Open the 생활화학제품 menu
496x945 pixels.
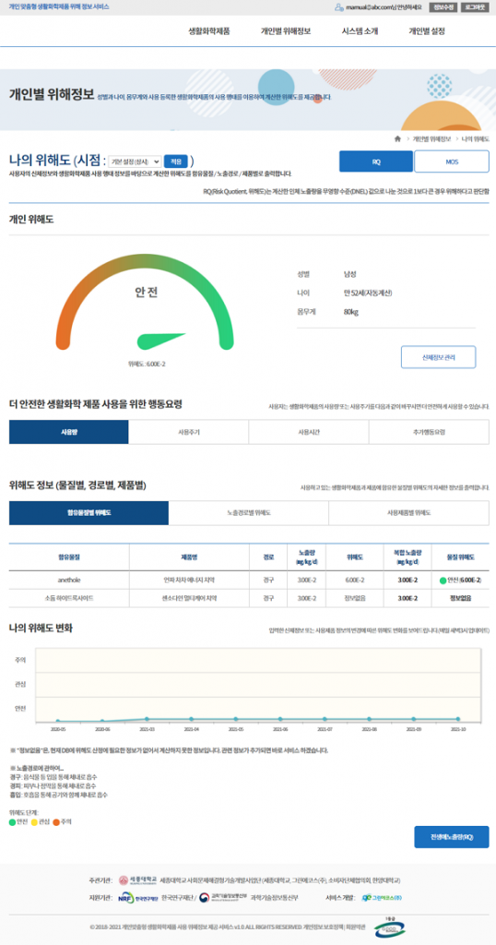209,31
